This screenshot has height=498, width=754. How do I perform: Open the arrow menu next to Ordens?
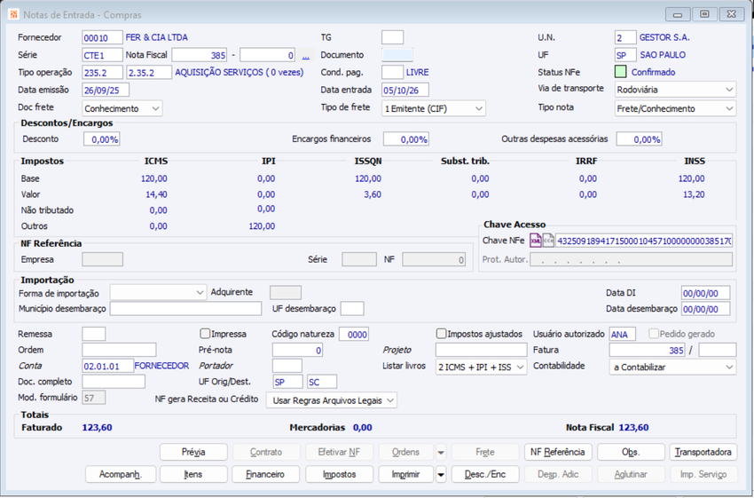[441, 453]
